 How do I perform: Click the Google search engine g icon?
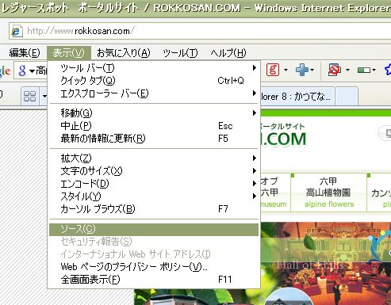click(x=22, y=71)
